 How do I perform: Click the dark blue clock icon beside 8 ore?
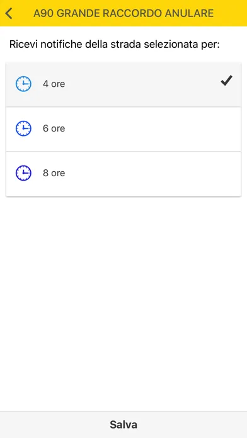[x=23, y=173]
